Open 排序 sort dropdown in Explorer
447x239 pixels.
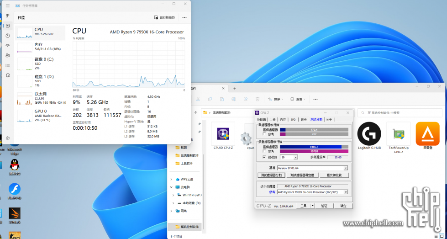275,99
